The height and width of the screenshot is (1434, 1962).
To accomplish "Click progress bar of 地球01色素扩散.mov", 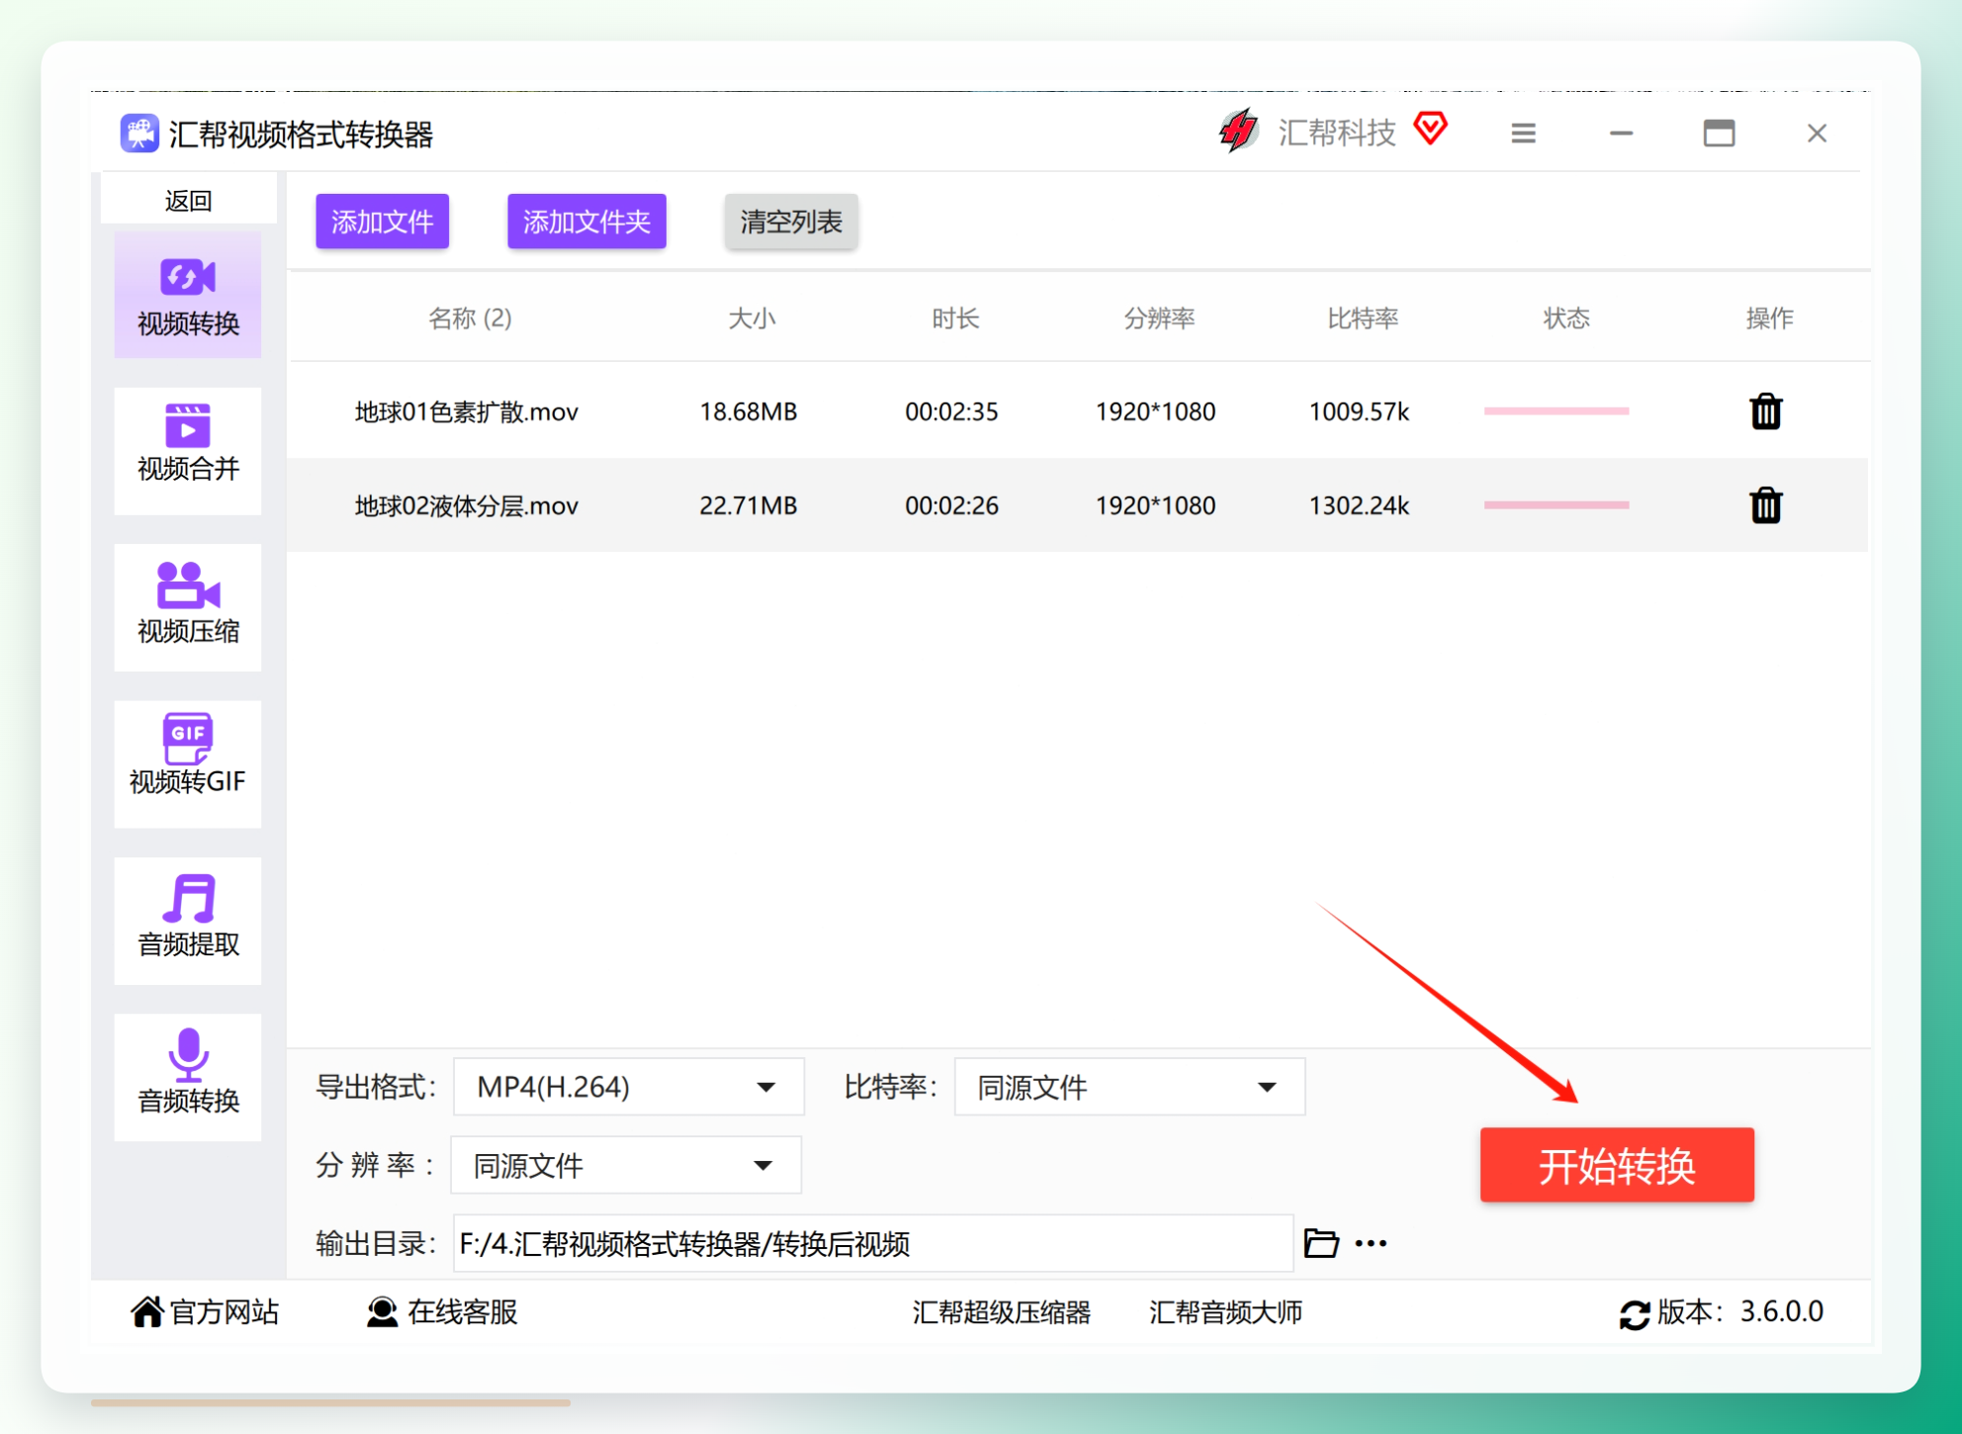I will 1557,410.
